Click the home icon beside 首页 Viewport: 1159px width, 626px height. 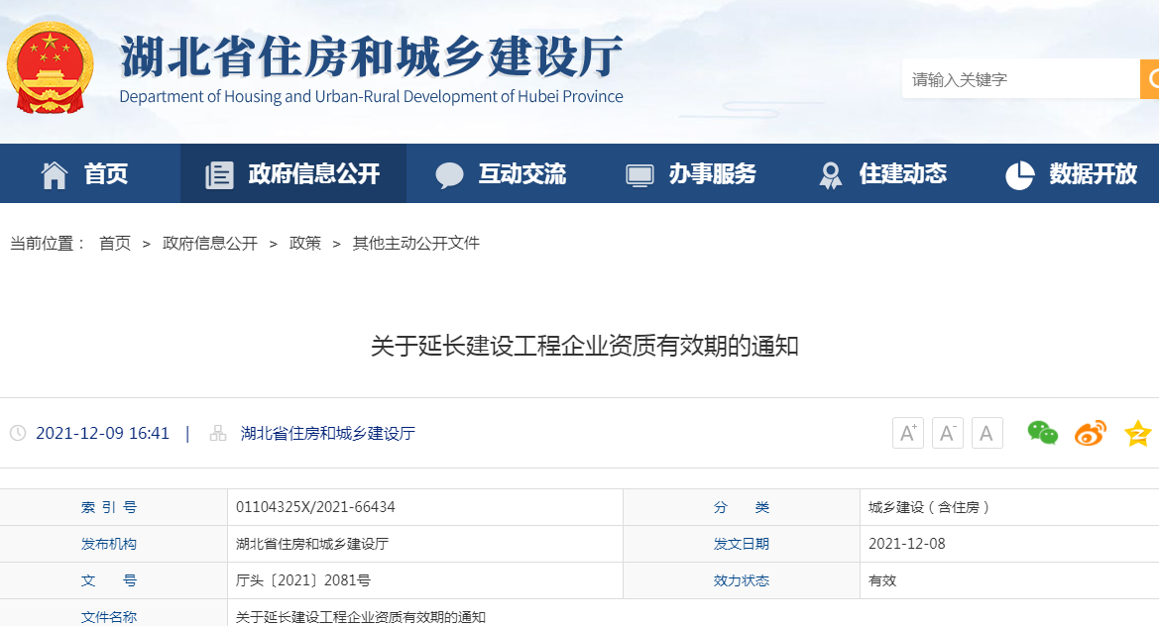click(x=55, y=174)
